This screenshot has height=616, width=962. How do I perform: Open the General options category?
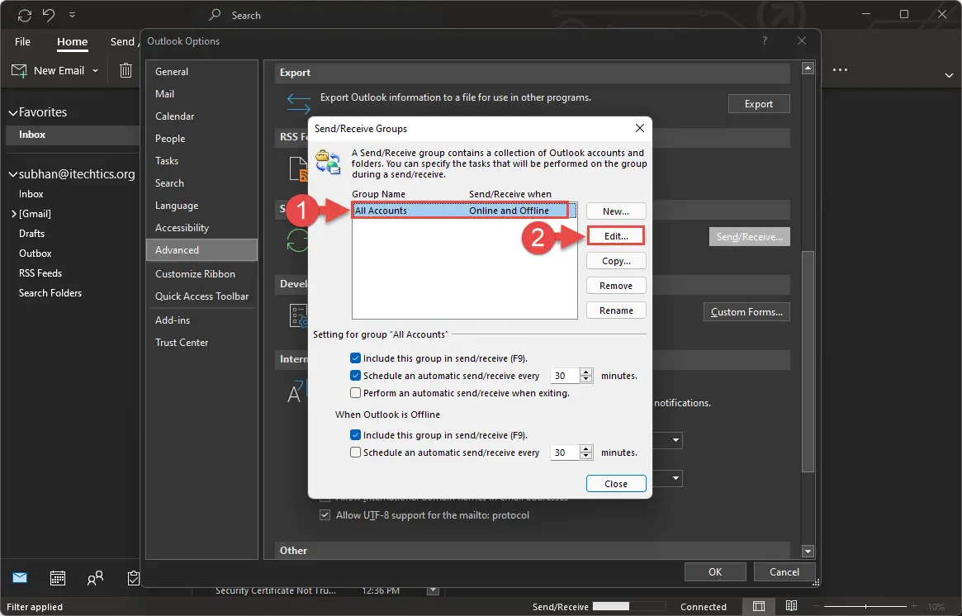pyautogui.click(x=201, y=71)
